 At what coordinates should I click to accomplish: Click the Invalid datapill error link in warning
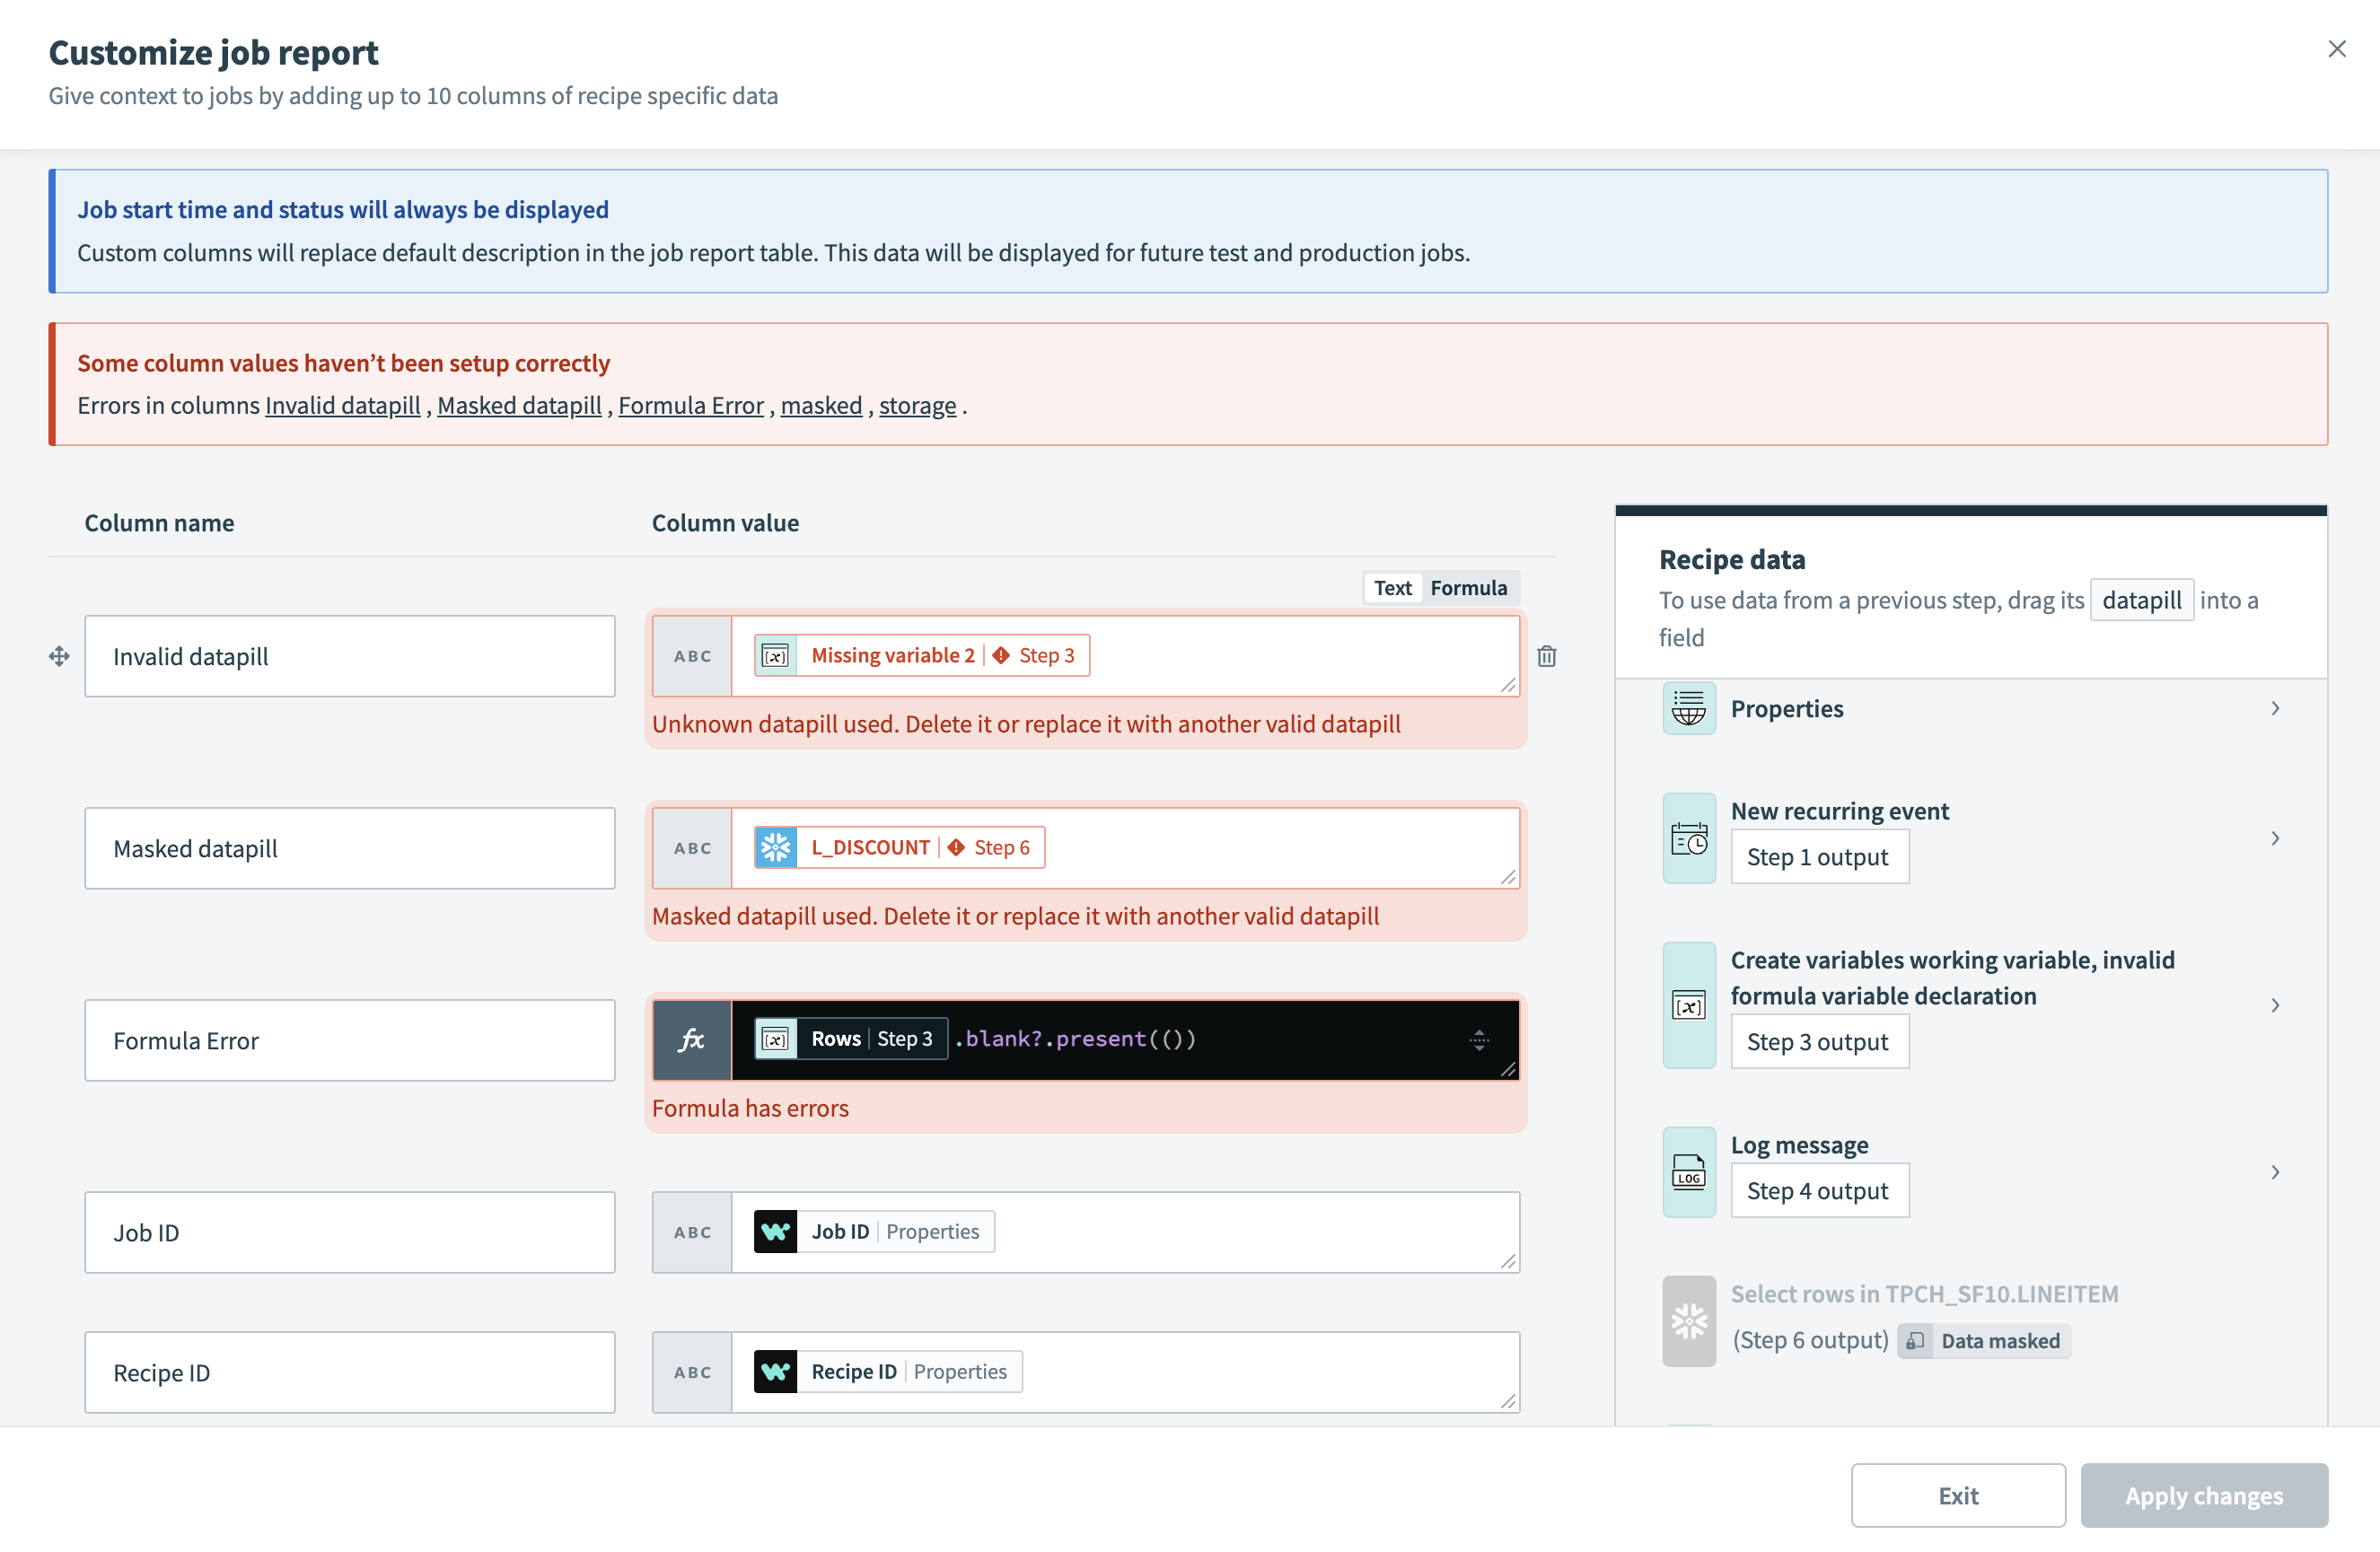pos(342,404)
